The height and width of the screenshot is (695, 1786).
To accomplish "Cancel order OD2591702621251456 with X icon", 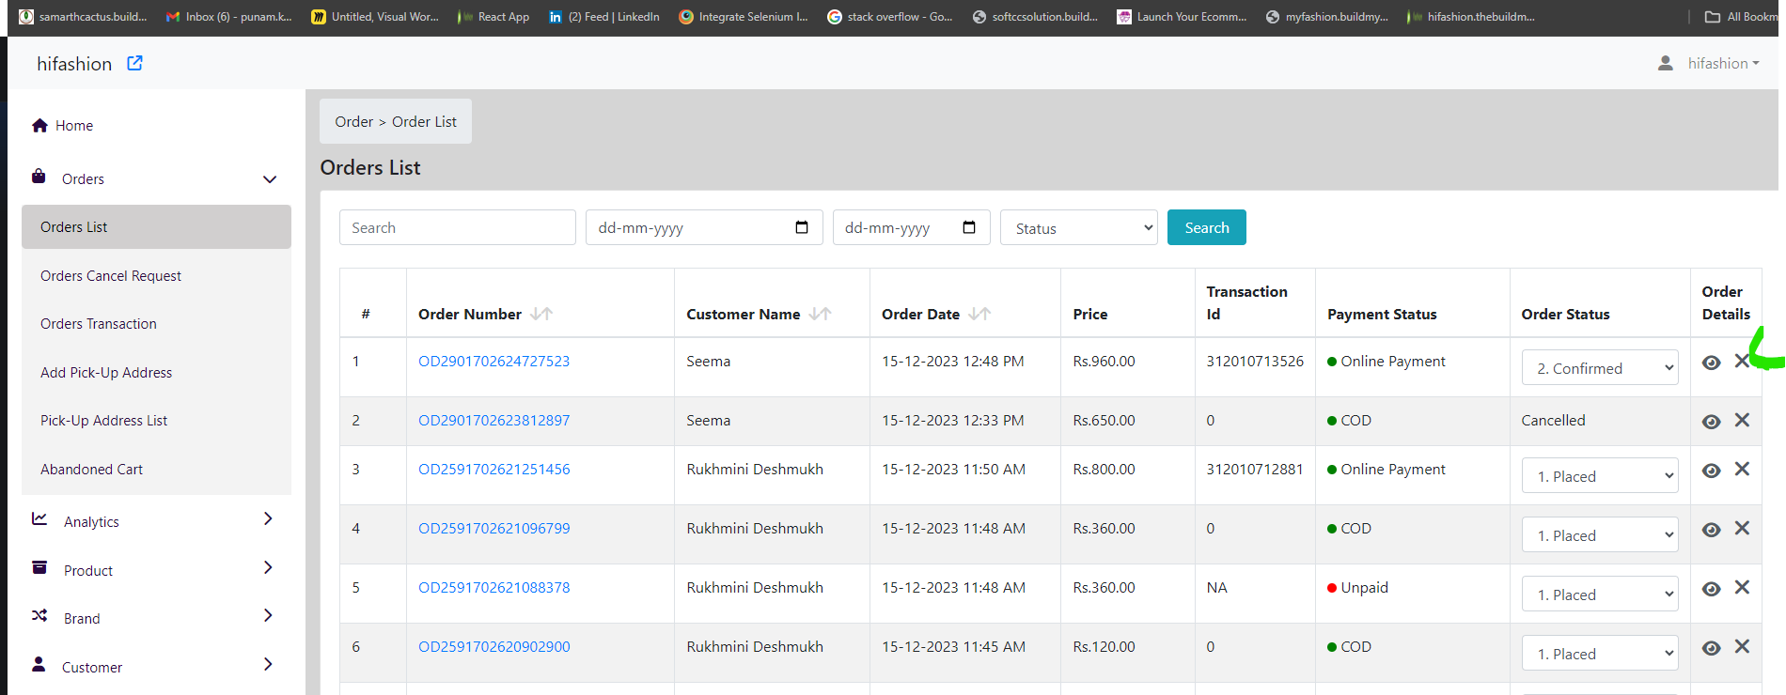I will tap(1742, 469).
